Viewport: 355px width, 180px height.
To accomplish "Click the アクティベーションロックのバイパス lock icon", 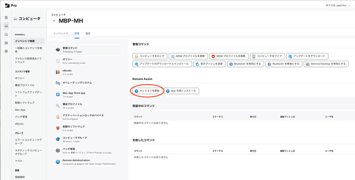I will coord(58,117).
